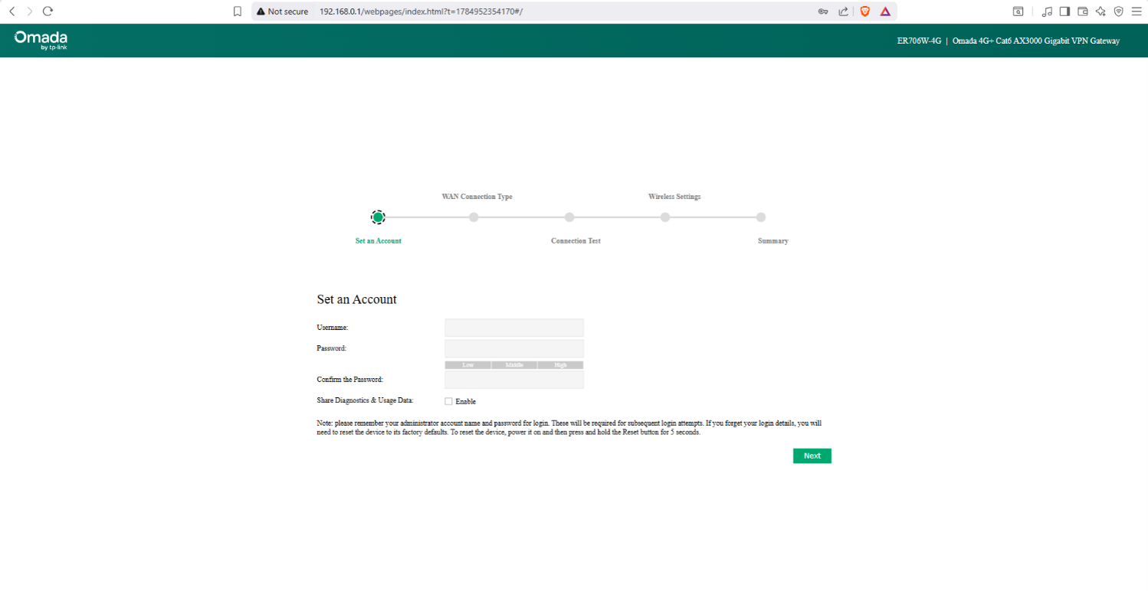Click the Low password strength segment
This screenshot has height=591, width=1148.
[x=467, y=365]
